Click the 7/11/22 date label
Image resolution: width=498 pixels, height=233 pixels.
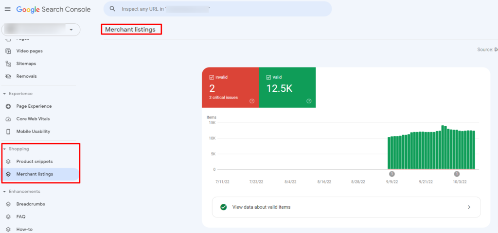pyautogui.click(x=222, y=182)
